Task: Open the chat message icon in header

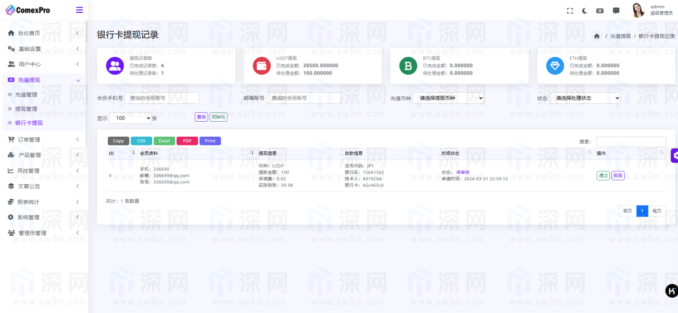Action: (x=616, y=11)
